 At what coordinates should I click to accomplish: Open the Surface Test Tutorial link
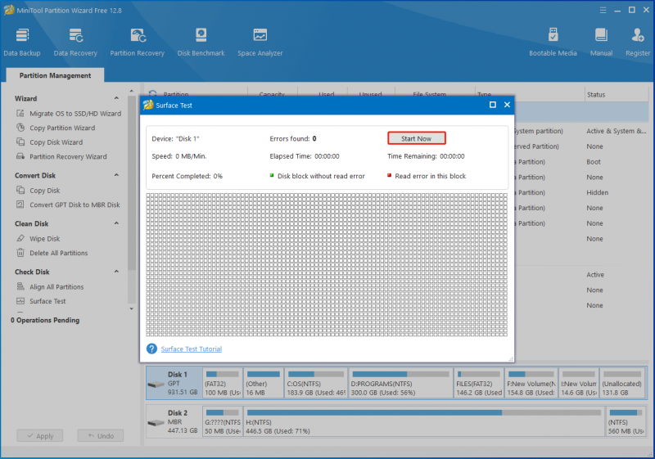192,349
